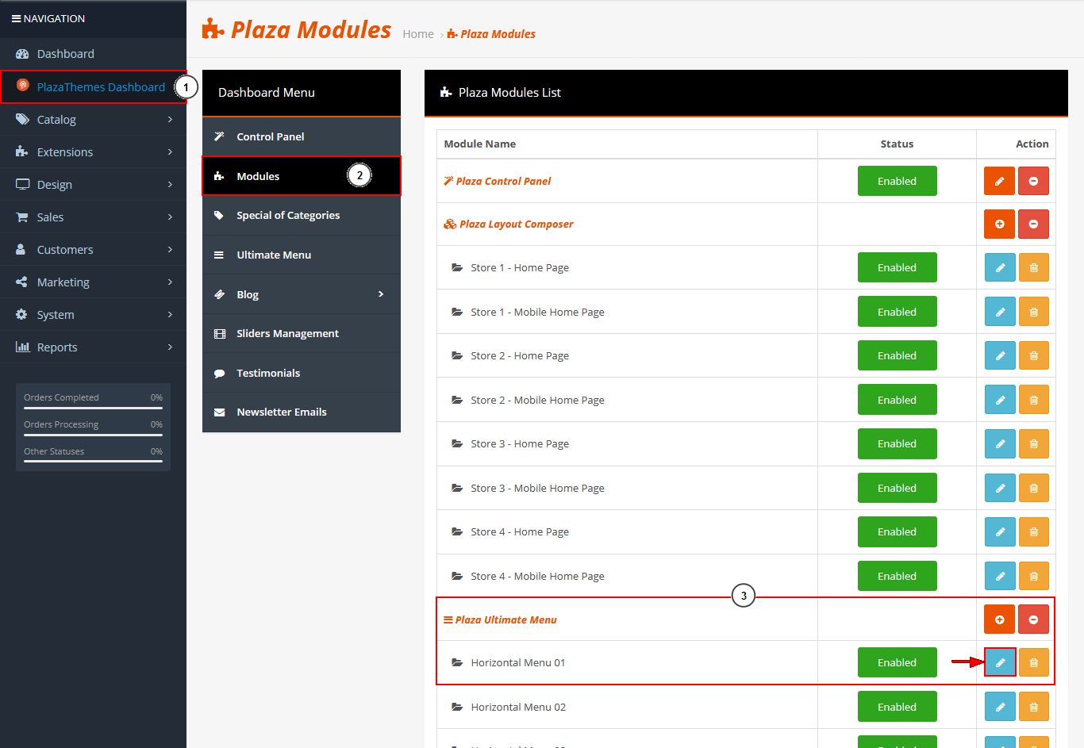
Task: Open Control Panel in Dashboard Menu
Action: [302, 136]
